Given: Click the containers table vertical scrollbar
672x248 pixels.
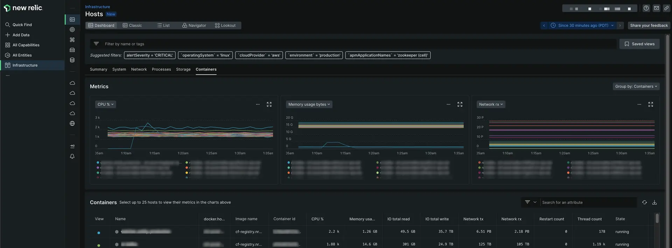Looking at the screenshot, I should 657,219.
